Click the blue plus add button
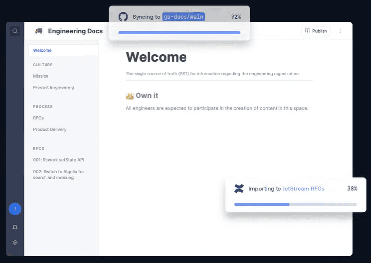This screenshot has height=263, width=371. 15,209
